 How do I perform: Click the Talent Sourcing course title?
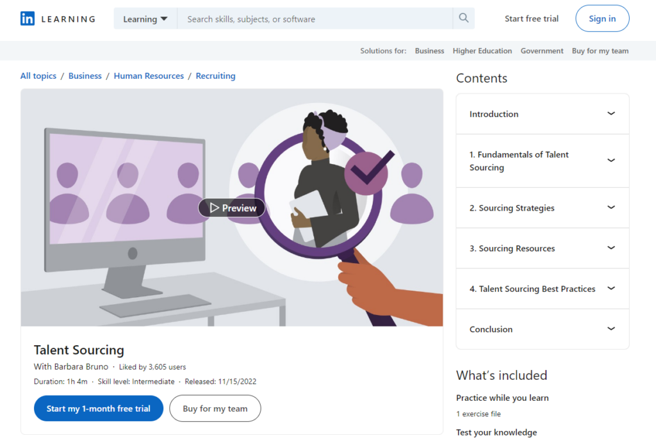[79, 350]
